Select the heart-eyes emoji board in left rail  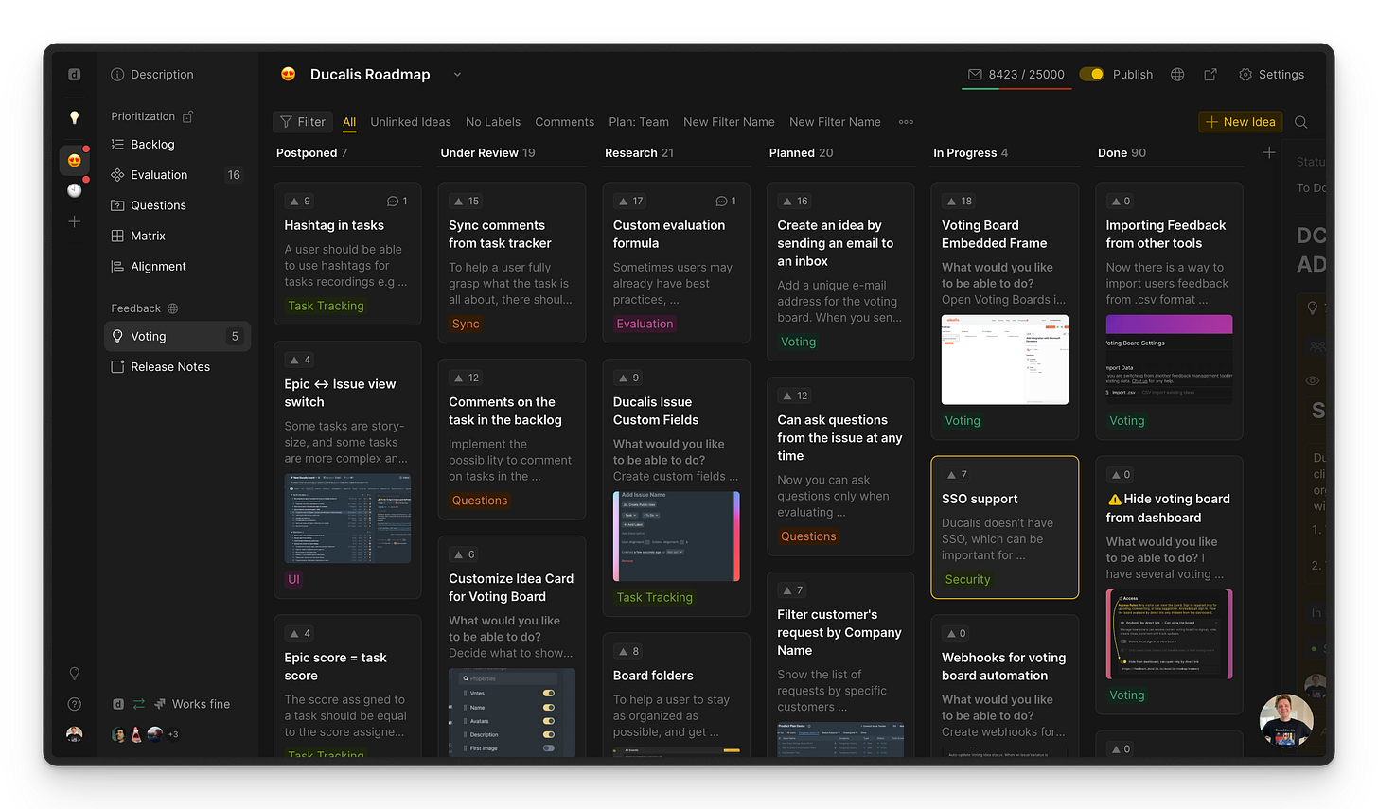75,160
